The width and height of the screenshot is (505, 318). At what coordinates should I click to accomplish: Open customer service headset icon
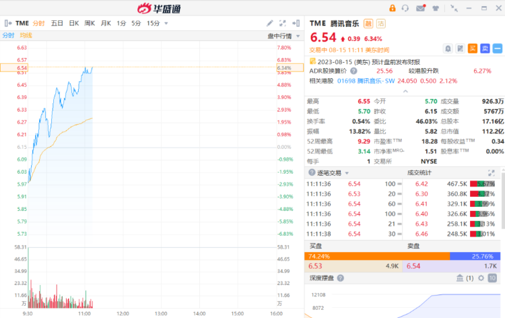pos(405,8)
